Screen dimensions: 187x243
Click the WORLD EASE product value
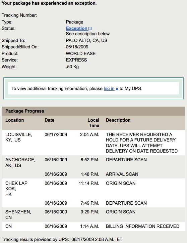[x=81, y=53]
